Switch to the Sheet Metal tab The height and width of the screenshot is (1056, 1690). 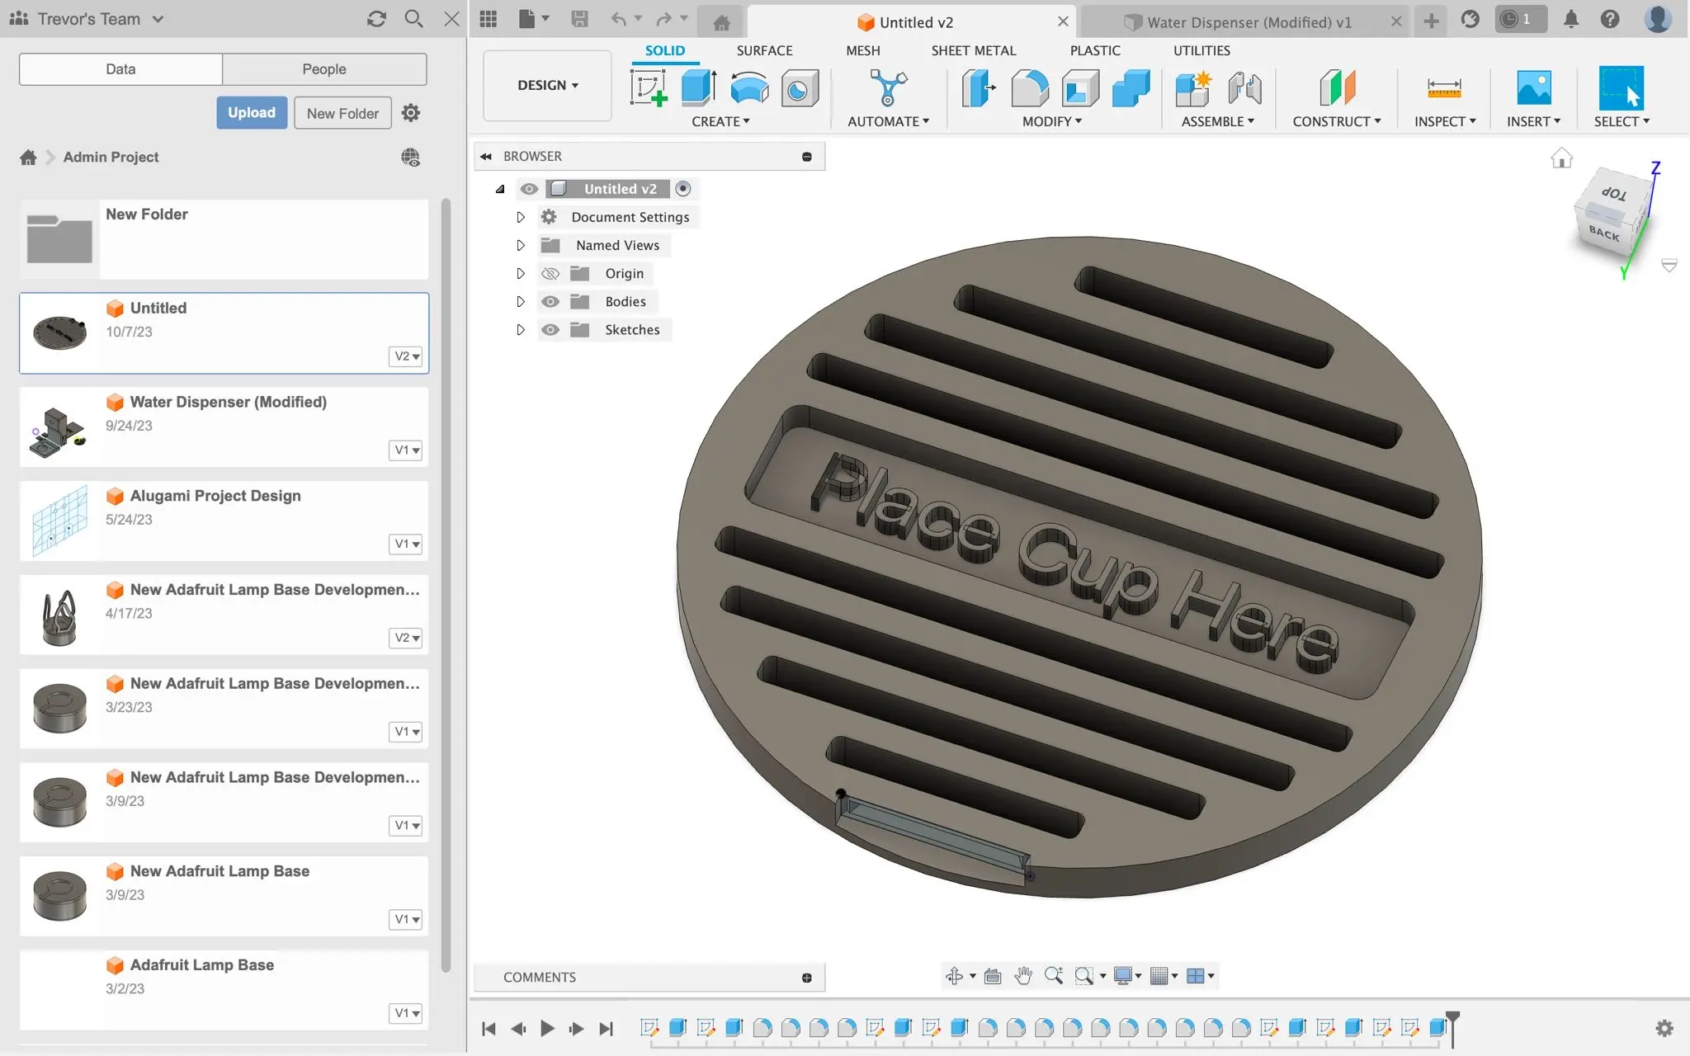972,50
